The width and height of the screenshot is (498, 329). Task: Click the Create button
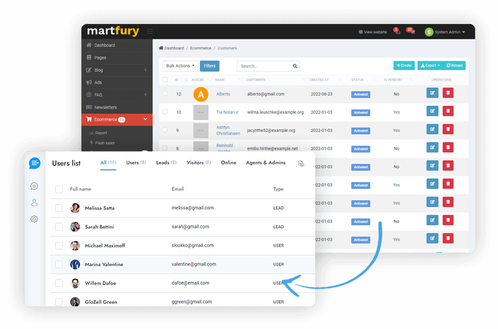click(404, 65)
